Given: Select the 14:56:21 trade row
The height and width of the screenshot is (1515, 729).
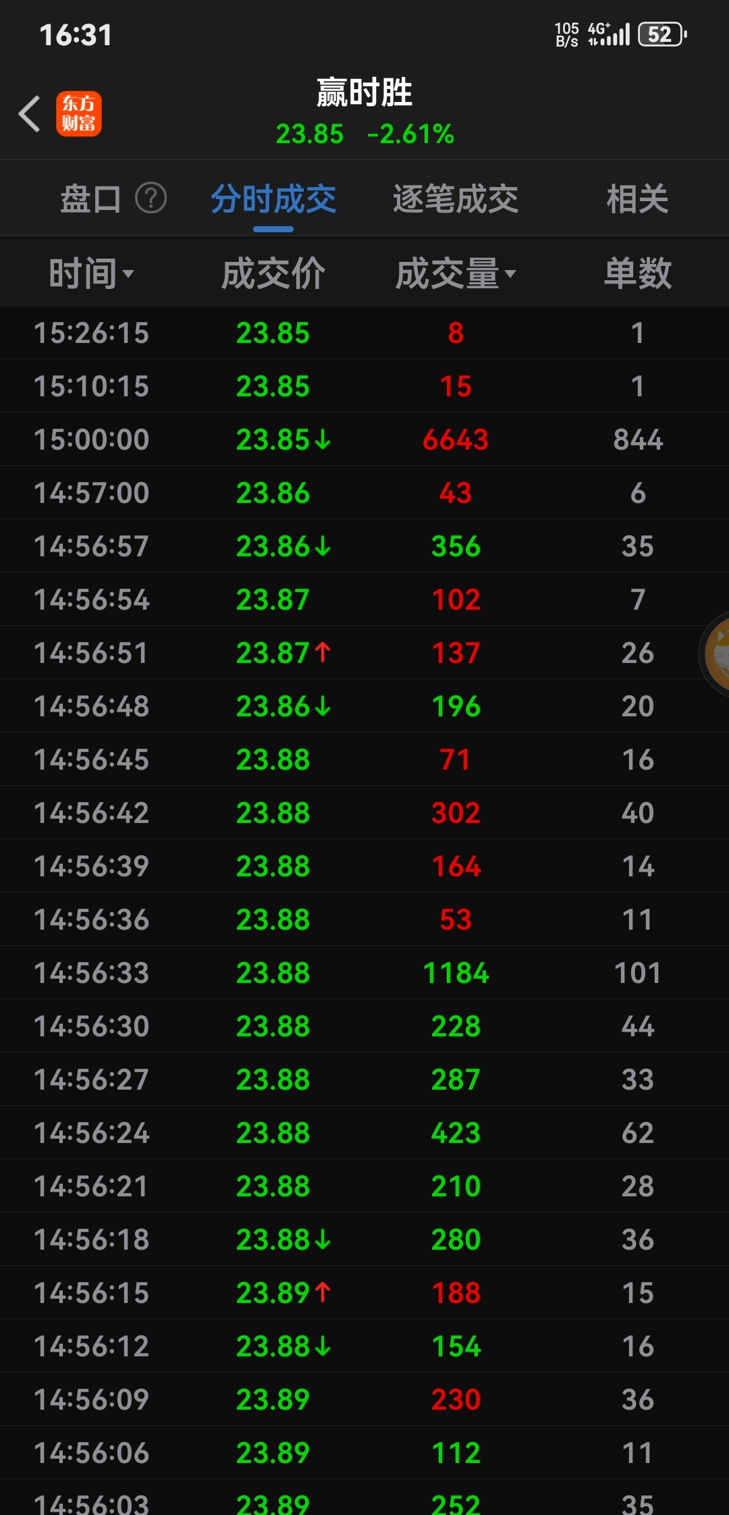Looking at the screenshot, I should point(364,1186).
